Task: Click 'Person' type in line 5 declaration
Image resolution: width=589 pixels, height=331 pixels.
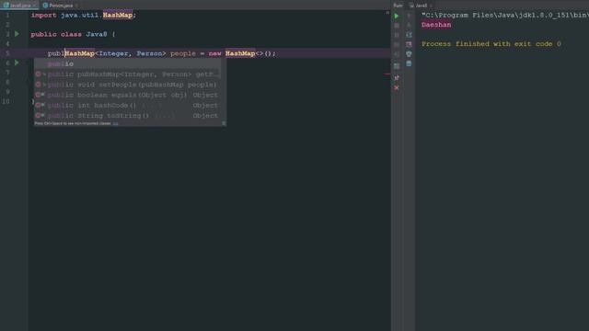Action: click(x=149, y=53)
